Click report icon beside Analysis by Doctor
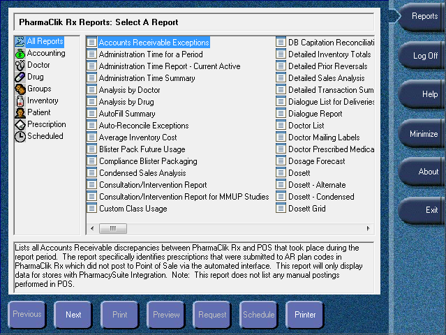 (x=91, y=90)
